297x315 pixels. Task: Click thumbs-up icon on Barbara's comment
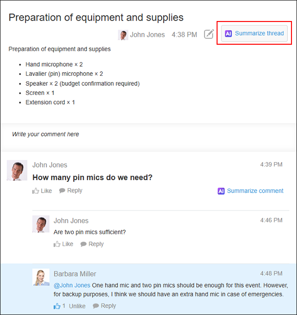pos(57,306)
